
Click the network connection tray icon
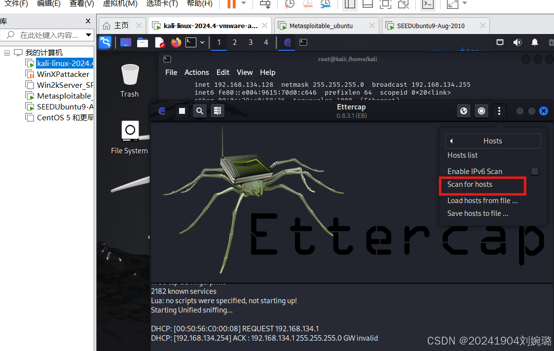500,42
